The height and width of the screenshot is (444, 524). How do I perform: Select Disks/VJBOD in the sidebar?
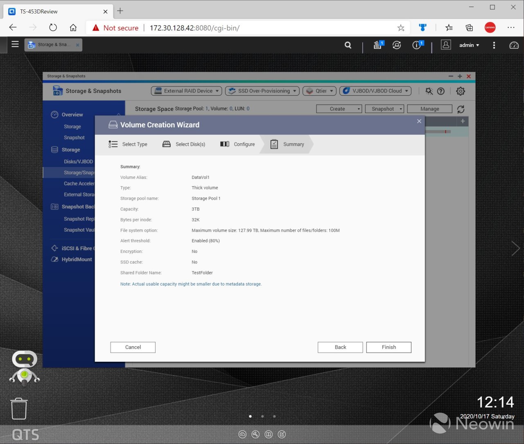78,162
